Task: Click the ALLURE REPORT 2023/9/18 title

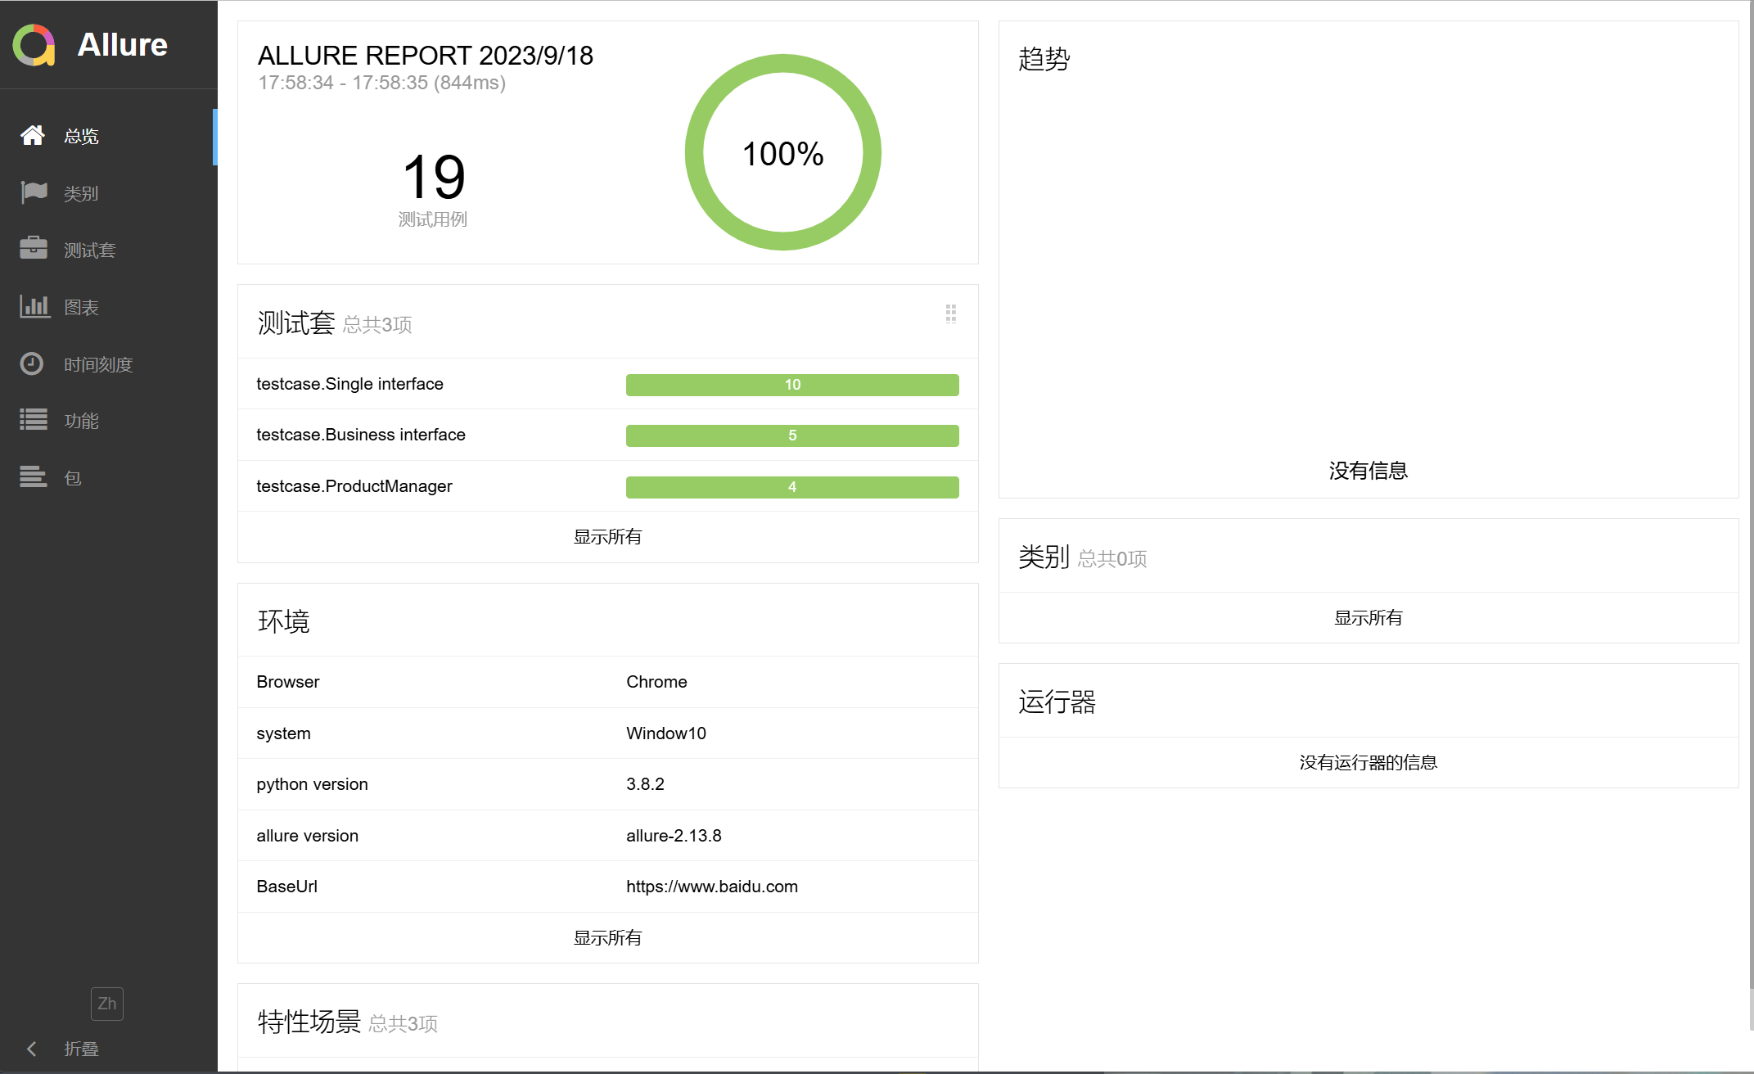Action: 425,55
